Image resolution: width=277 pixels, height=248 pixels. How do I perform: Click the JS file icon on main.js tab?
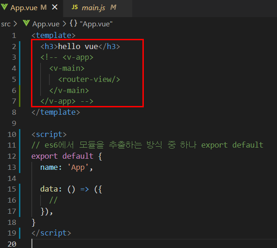75,7
